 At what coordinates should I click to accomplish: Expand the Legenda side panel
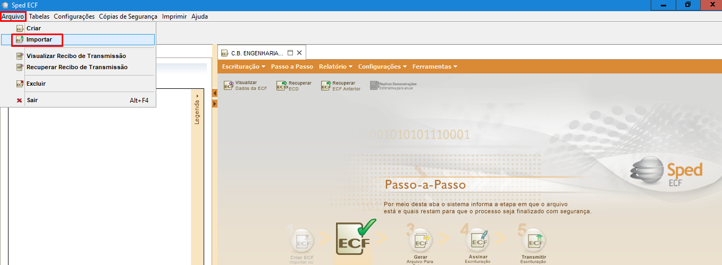[x=197, y=110]
